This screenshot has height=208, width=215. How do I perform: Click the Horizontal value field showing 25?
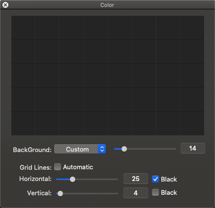[x=136, y=179]
